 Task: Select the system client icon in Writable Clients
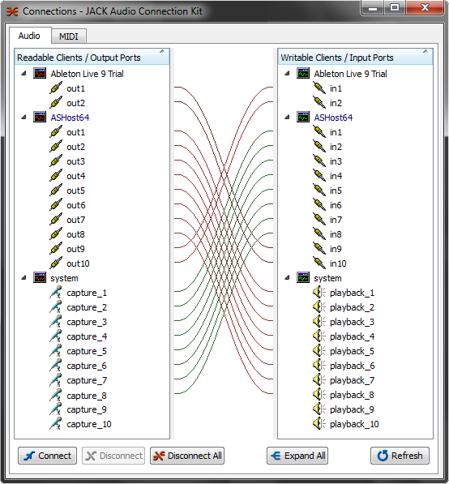click(x=303, y=278)
